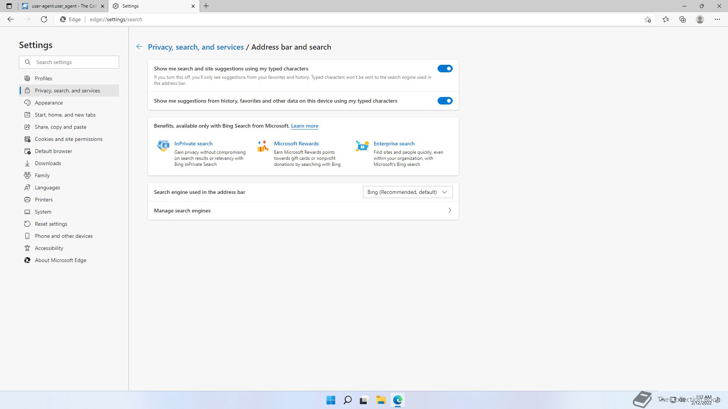The height and width of the screenshot is (409, 728).
Task: Close the user-agent tab
Action: 102,6
